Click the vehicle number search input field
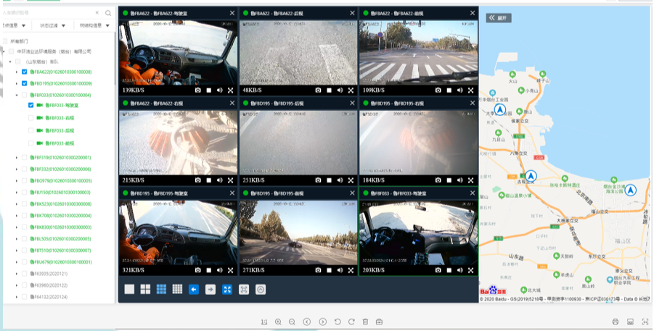The height and width of the screenshot is (331, 654). click(x=49, y=13)
